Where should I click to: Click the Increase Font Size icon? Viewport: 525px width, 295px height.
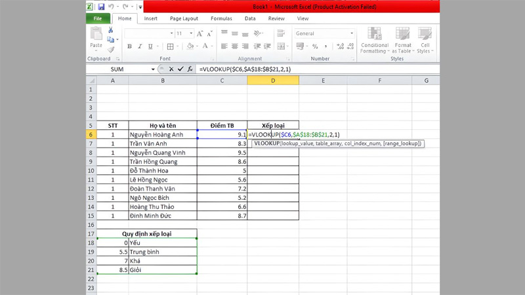coord(199,33)
